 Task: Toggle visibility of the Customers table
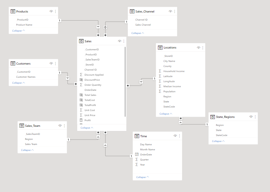pos(51,64)
